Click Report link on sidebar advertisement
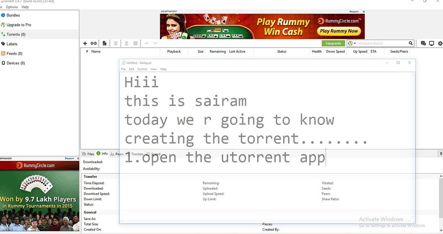 tap(69, 159)
